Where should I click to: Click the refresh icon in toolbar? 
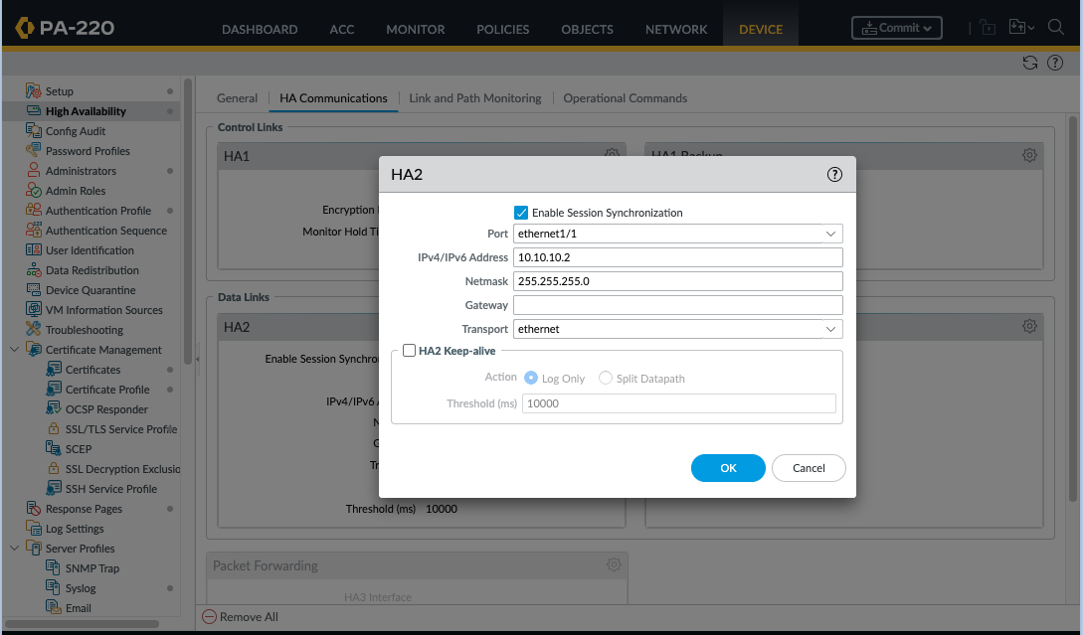point(1030,63)
